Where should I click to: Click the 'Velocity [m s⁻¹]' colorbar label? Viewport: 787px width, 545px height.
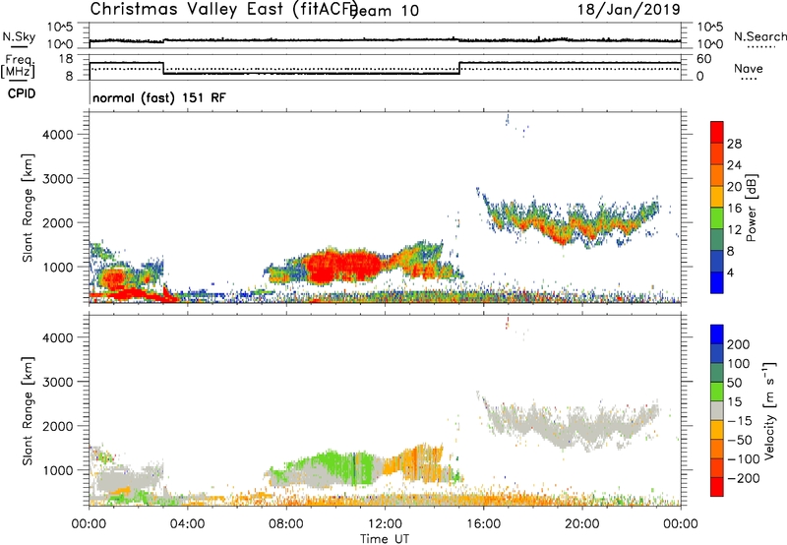coord(768,410)
